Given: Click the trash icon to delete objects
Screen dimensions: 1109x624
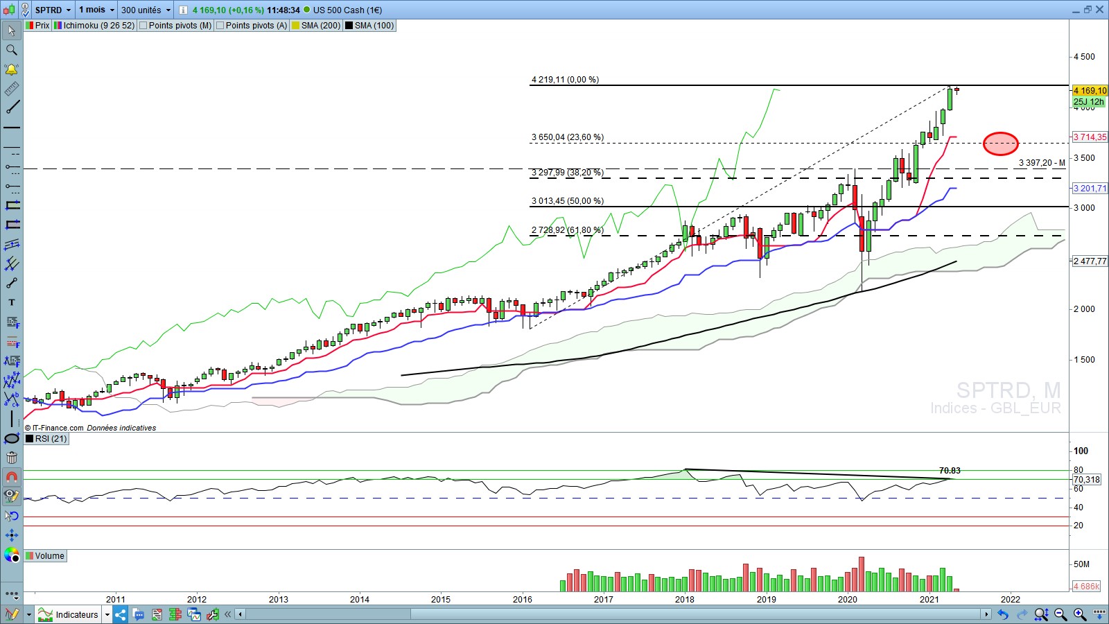Looking at the screenshot, I should coord(12,458).
